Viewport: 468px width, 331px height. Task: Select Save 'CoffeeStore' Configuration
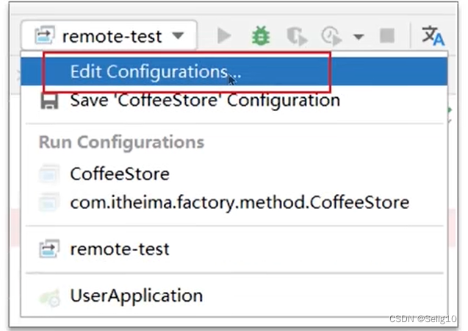pos(234,101)
